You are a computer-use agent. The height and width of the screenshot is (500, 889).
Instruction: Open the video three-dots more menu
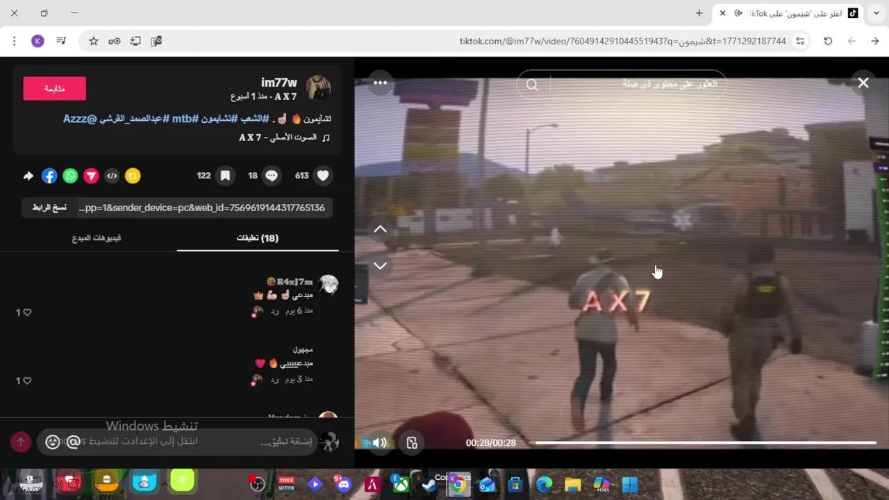click(x=380, y=83)
